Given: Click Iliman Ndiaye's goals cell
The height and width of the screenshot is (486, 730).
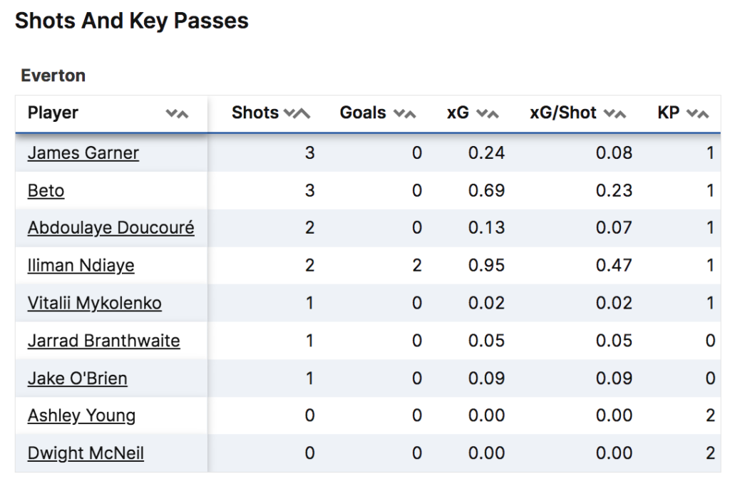Looking at the screenshot, I should click(416, 266).
